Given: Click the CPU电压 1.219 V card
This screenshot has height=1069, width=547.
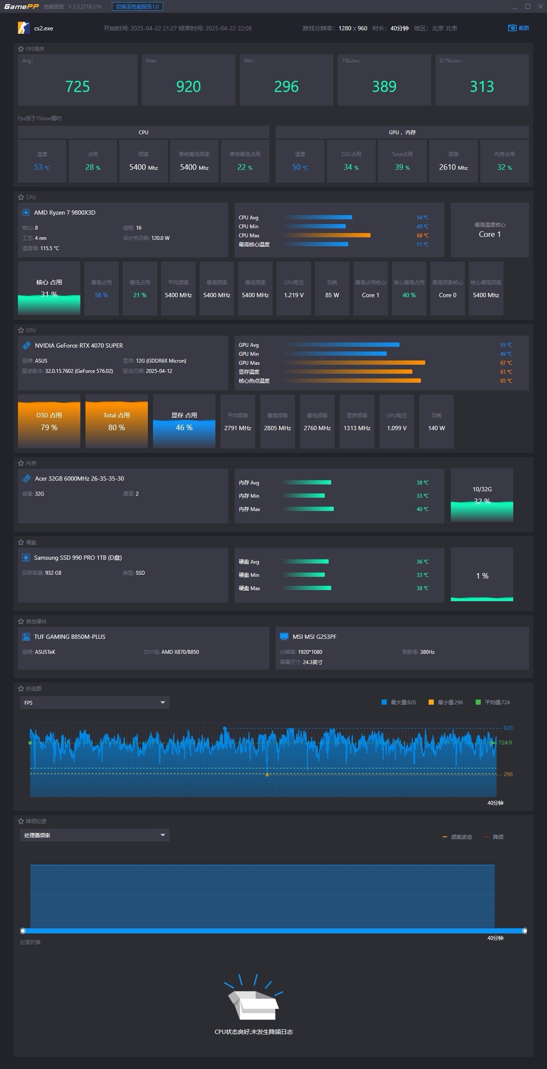Looking at the screenshot, I should (x=294, y=289).
